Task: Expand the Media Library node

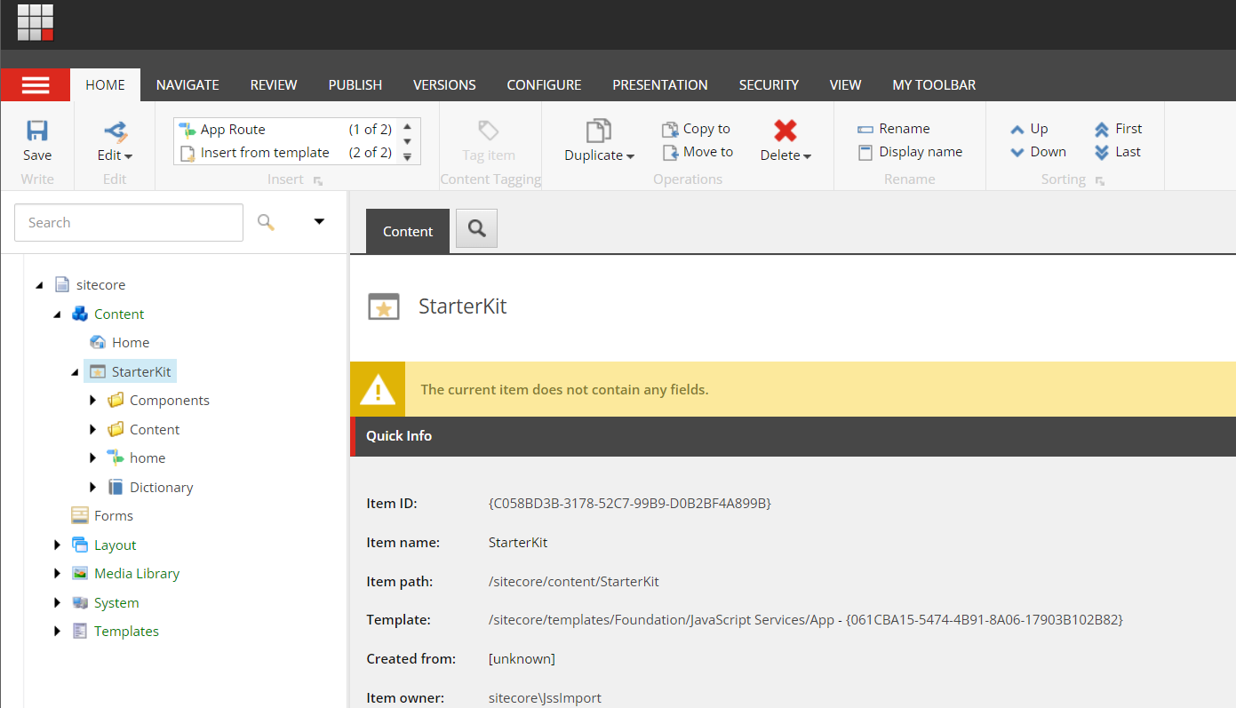Action: coord(57,574)
